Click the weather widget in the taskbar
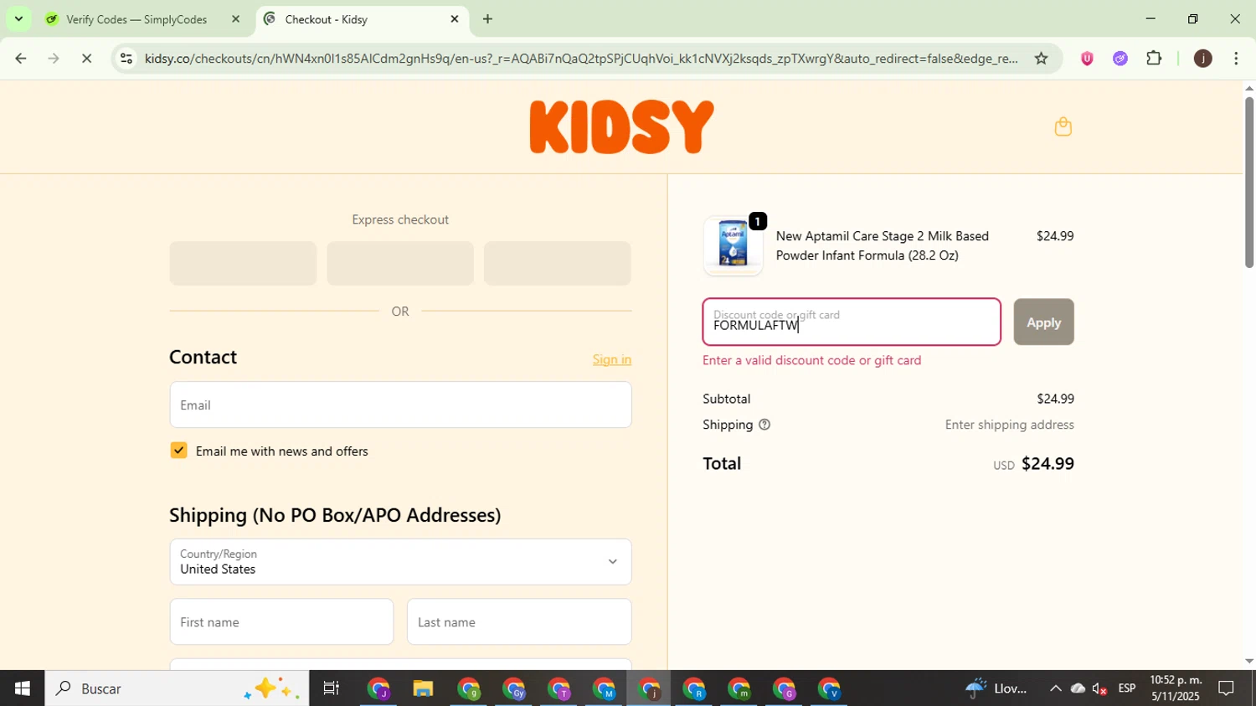1256x706 pixels. tap(996, 688)
